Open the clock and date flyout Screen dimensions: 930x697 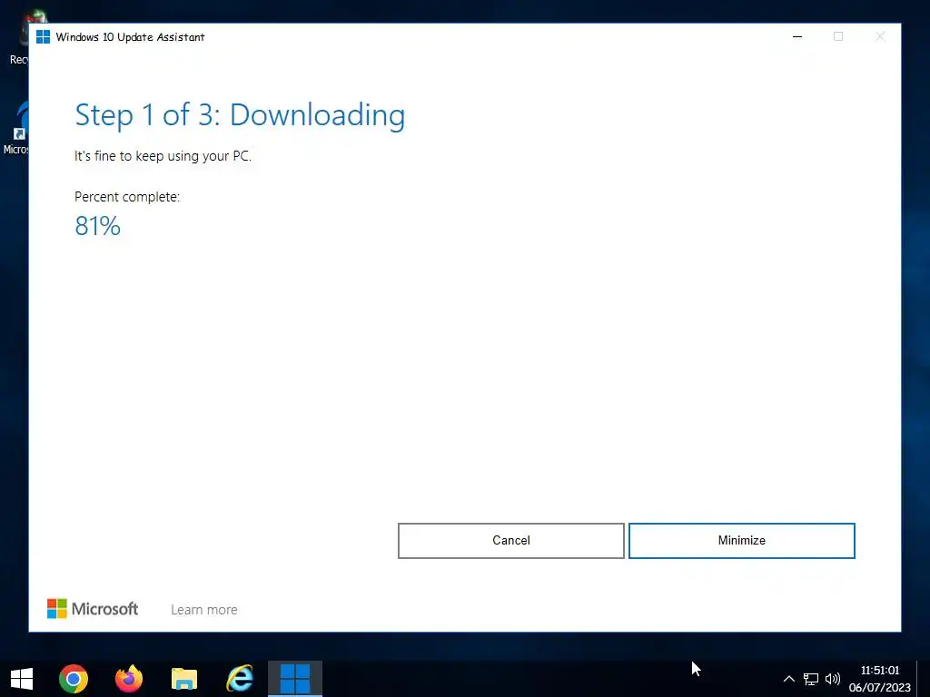point(879,679)
